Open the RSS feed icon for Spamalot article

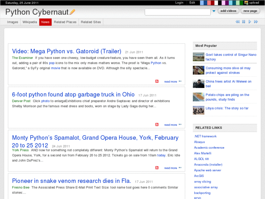point(157,168)
